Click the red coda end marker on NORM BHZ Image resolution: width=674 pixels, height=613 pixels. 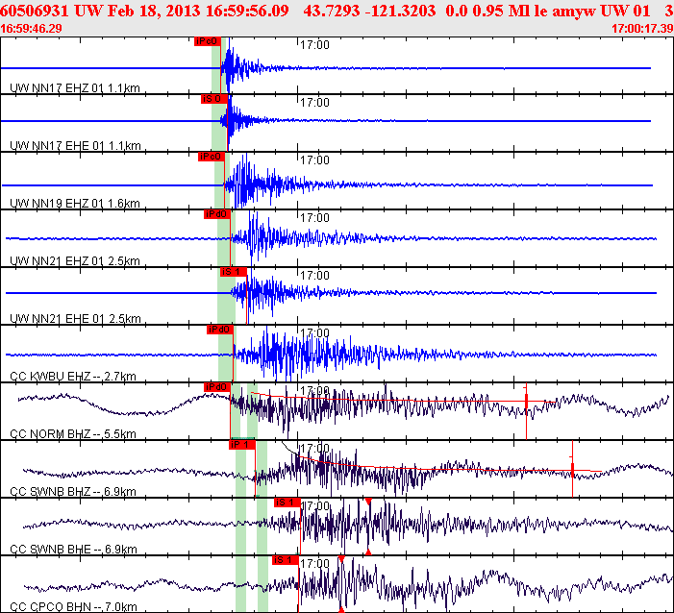526,397
